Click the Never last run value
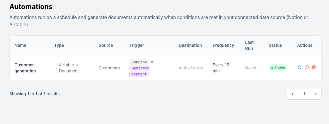 click(x=251, y=68)
